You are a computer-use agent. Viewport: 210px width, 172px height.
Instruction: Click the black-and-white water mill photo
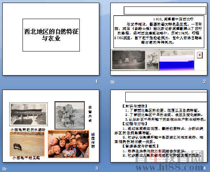(x=28, y=114)
